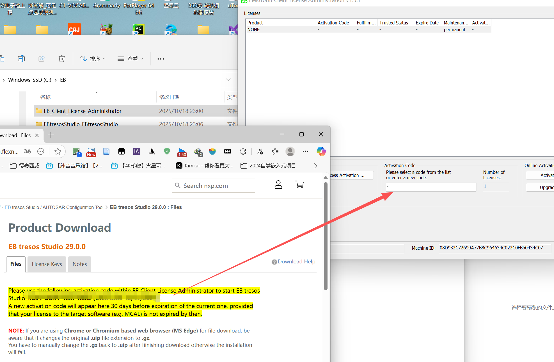Click the EB tresos Studio breadcrumb link

(x=54, y=207)
